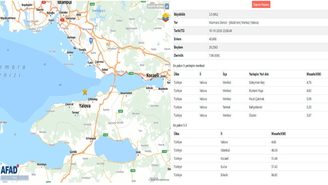Image resolution: width=328 pixels, height=185 pixels.
Task: Select the Rüstem Paşa settlement row
Action: [x=250, y=91]
